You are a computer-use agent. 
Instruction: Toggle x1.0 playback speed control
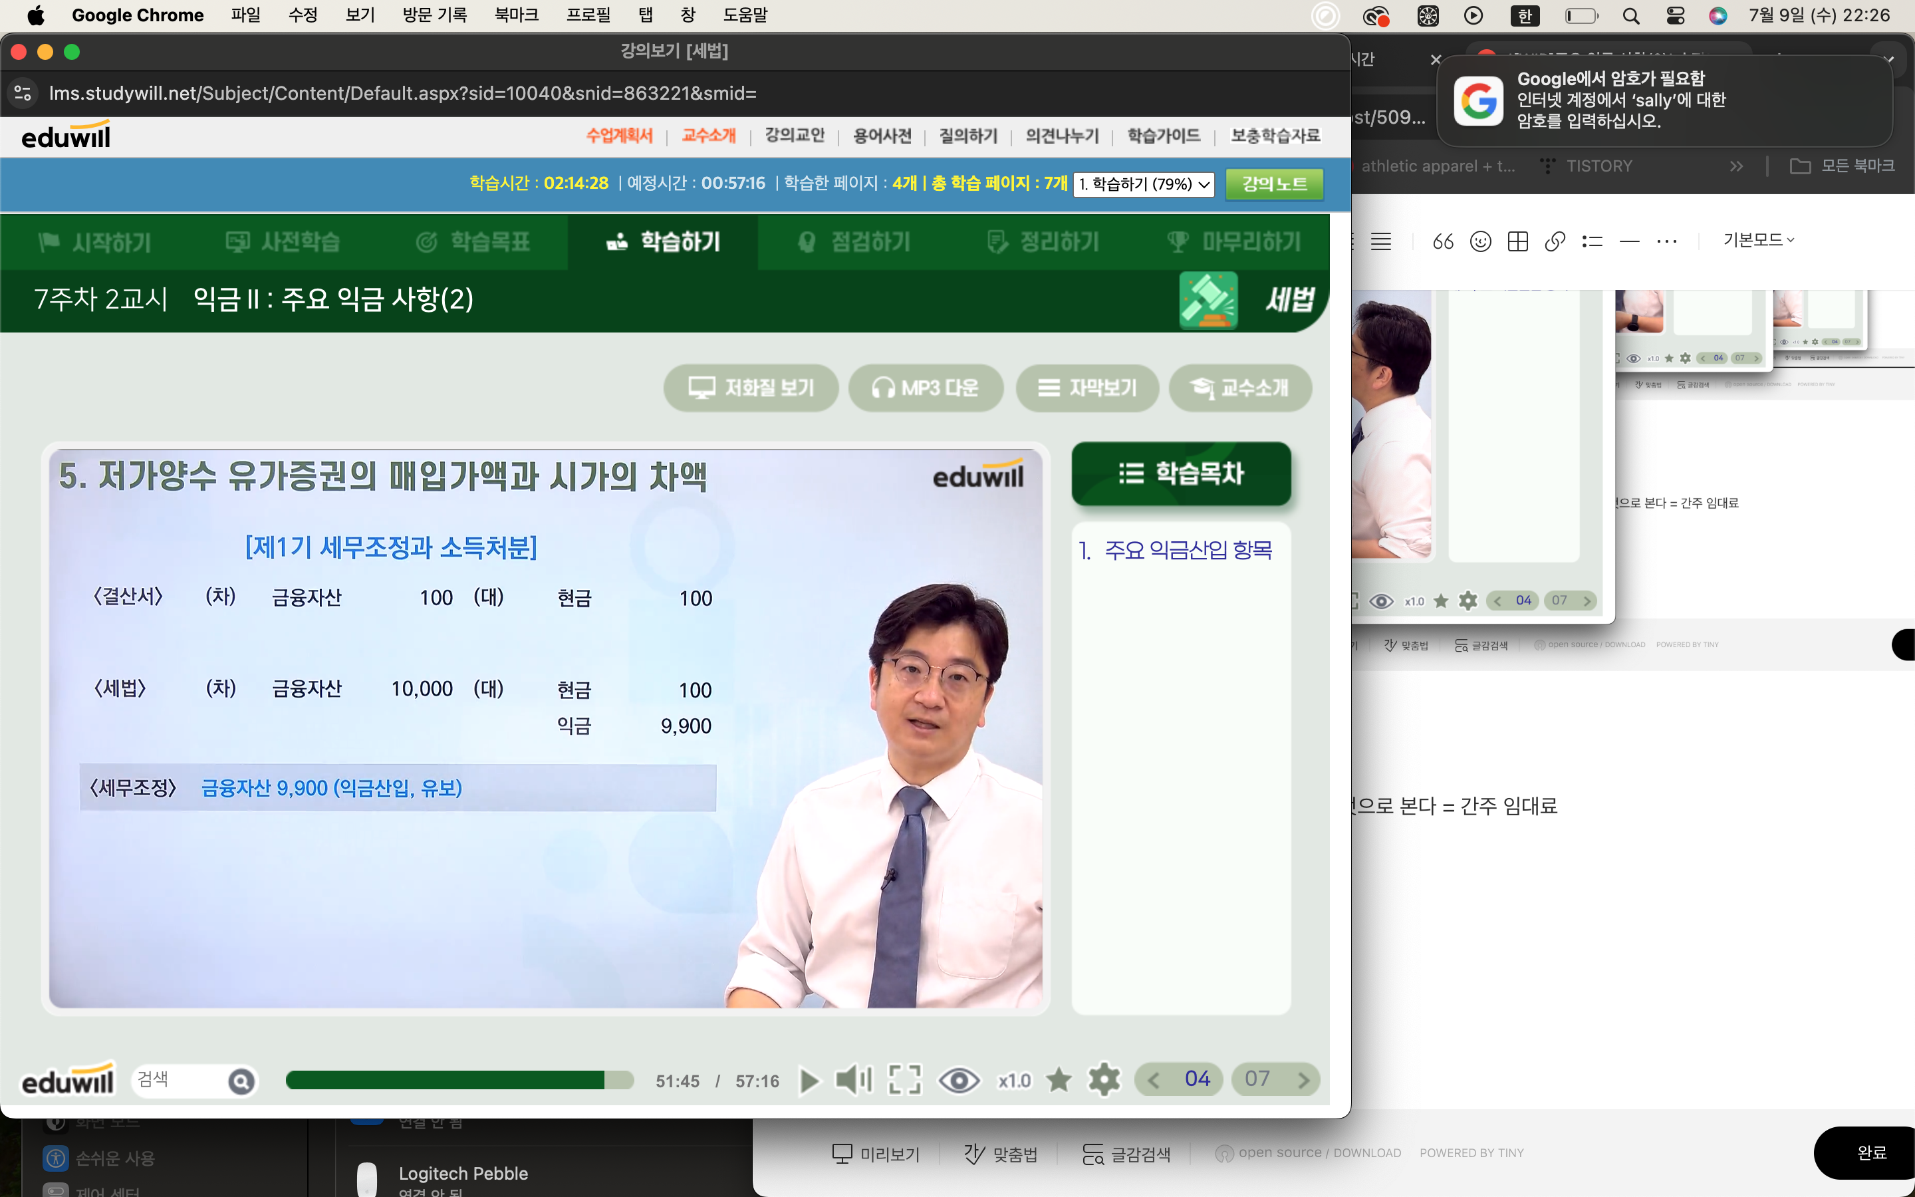pos(1013,1081)
